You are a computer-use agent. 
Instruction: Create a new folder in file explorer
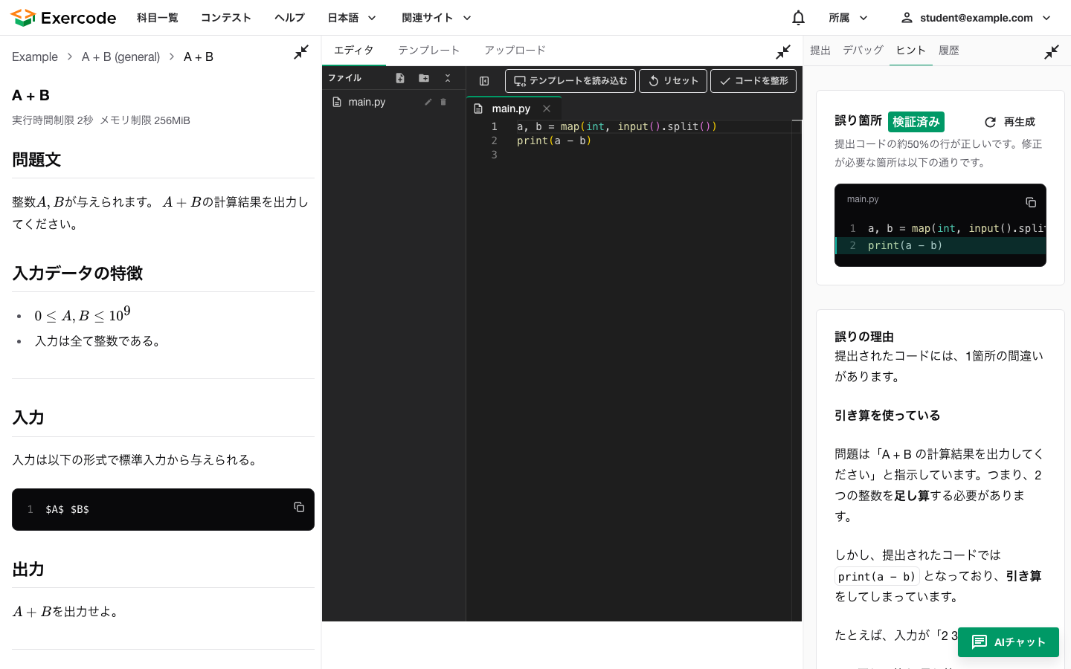(424, 78)
